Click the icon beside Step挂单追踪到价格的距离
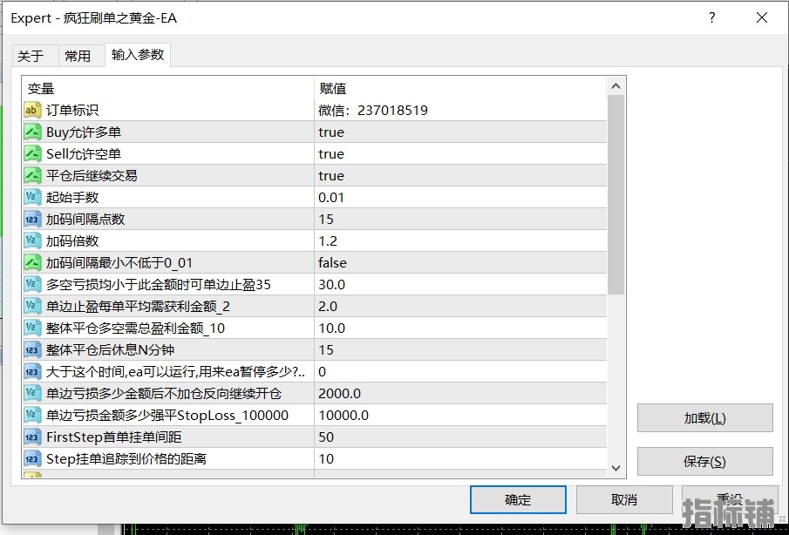 32,458
